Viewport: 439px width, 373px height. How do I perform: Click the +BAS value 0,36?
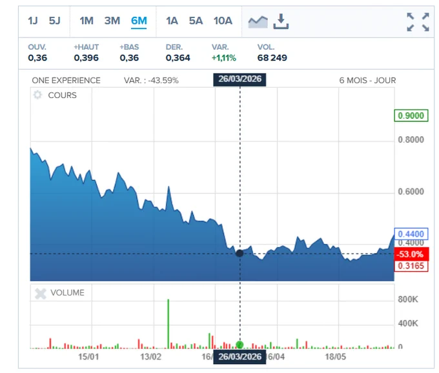tap(129, 58)
